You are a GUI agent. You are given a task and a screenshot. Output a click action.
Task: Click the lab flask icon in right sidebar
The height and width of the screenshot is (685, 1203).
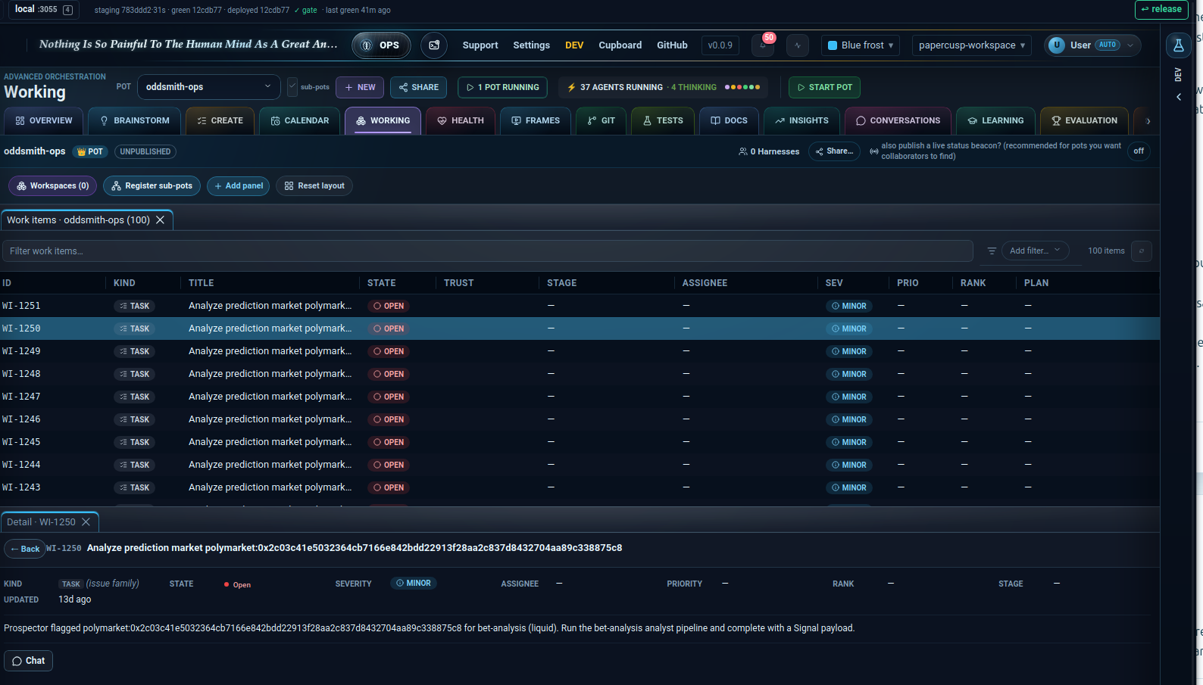click(1179, 45)
